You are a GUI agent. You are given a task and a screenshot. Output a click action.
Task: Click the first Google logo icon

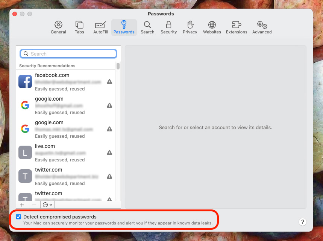click(25, 105)
